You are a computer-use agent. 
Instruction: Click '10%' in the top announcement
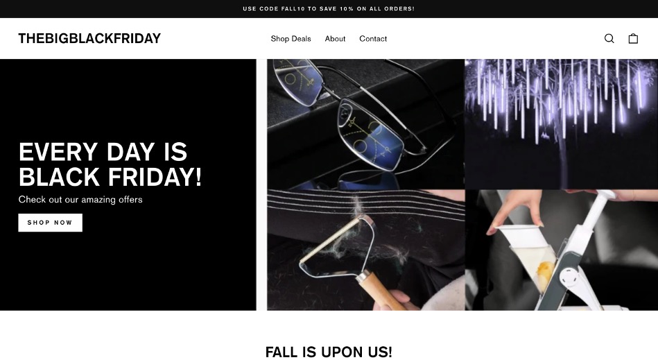pyautogui.click(x=347, y=9)
